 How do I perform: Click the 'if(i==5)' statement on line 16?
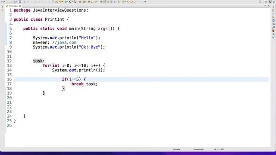point(71,79)
